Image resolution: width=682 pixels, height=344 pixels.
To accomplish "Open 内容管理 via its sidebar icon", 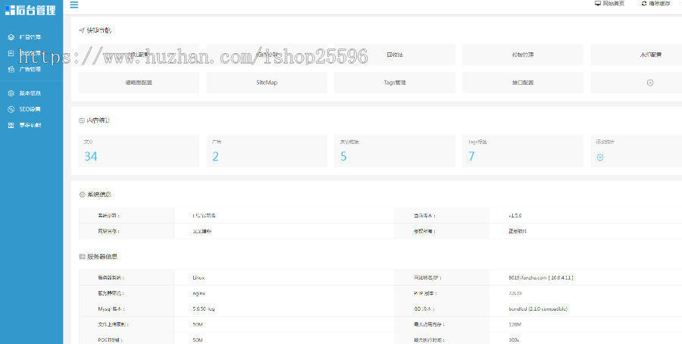I will point(11,53).
